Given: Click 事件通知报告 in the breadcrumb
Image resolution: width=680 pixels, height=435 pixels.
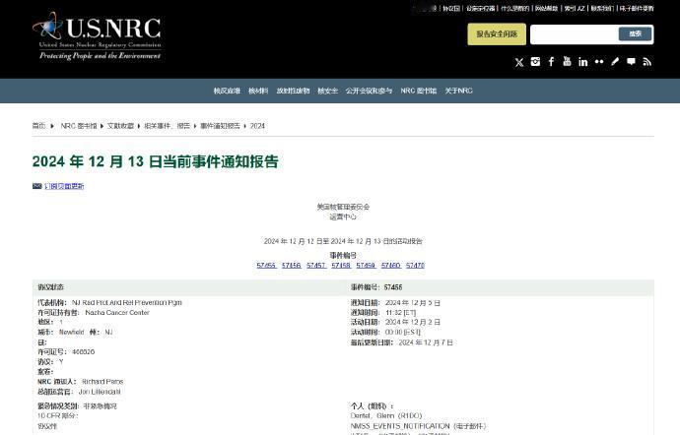Looking at the screenshot, I should click(220, 126).
